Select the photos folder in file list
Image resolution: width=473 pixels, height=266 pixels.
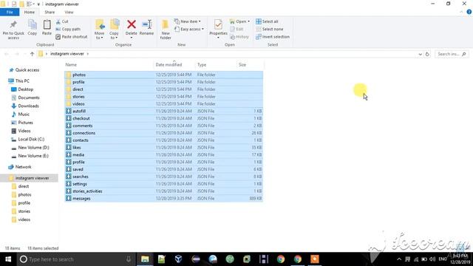[164, 75]
